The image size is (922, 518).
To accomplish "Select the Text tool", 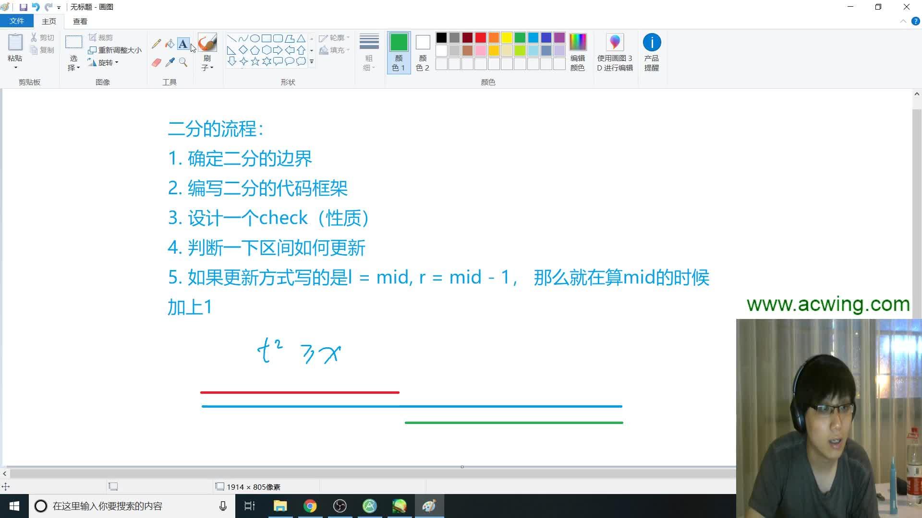I will 183,43.
